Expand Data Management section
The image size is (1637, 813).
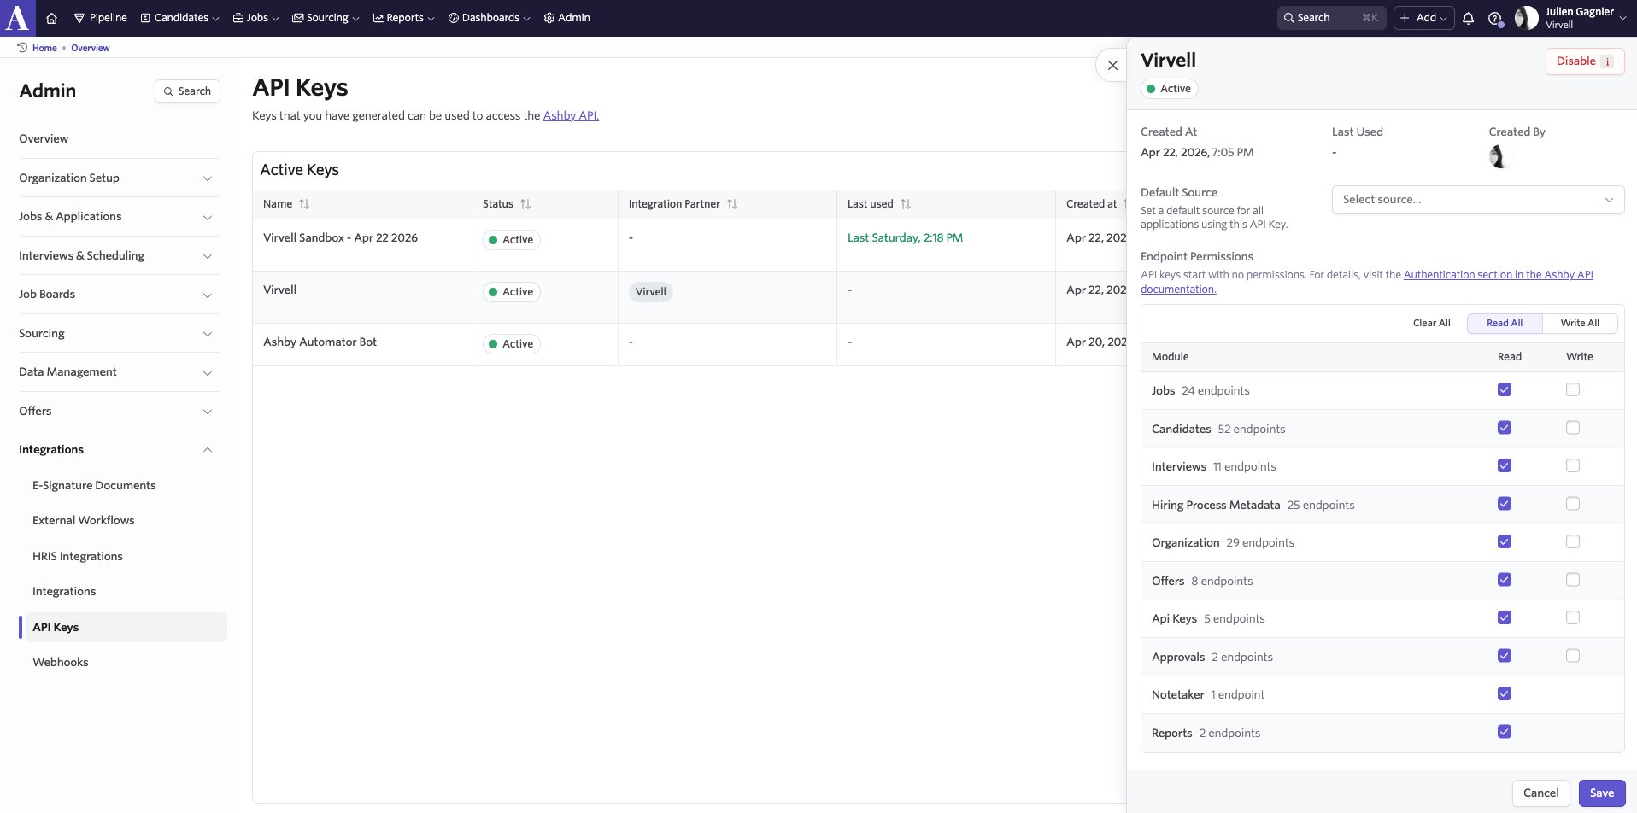point(119,372)
